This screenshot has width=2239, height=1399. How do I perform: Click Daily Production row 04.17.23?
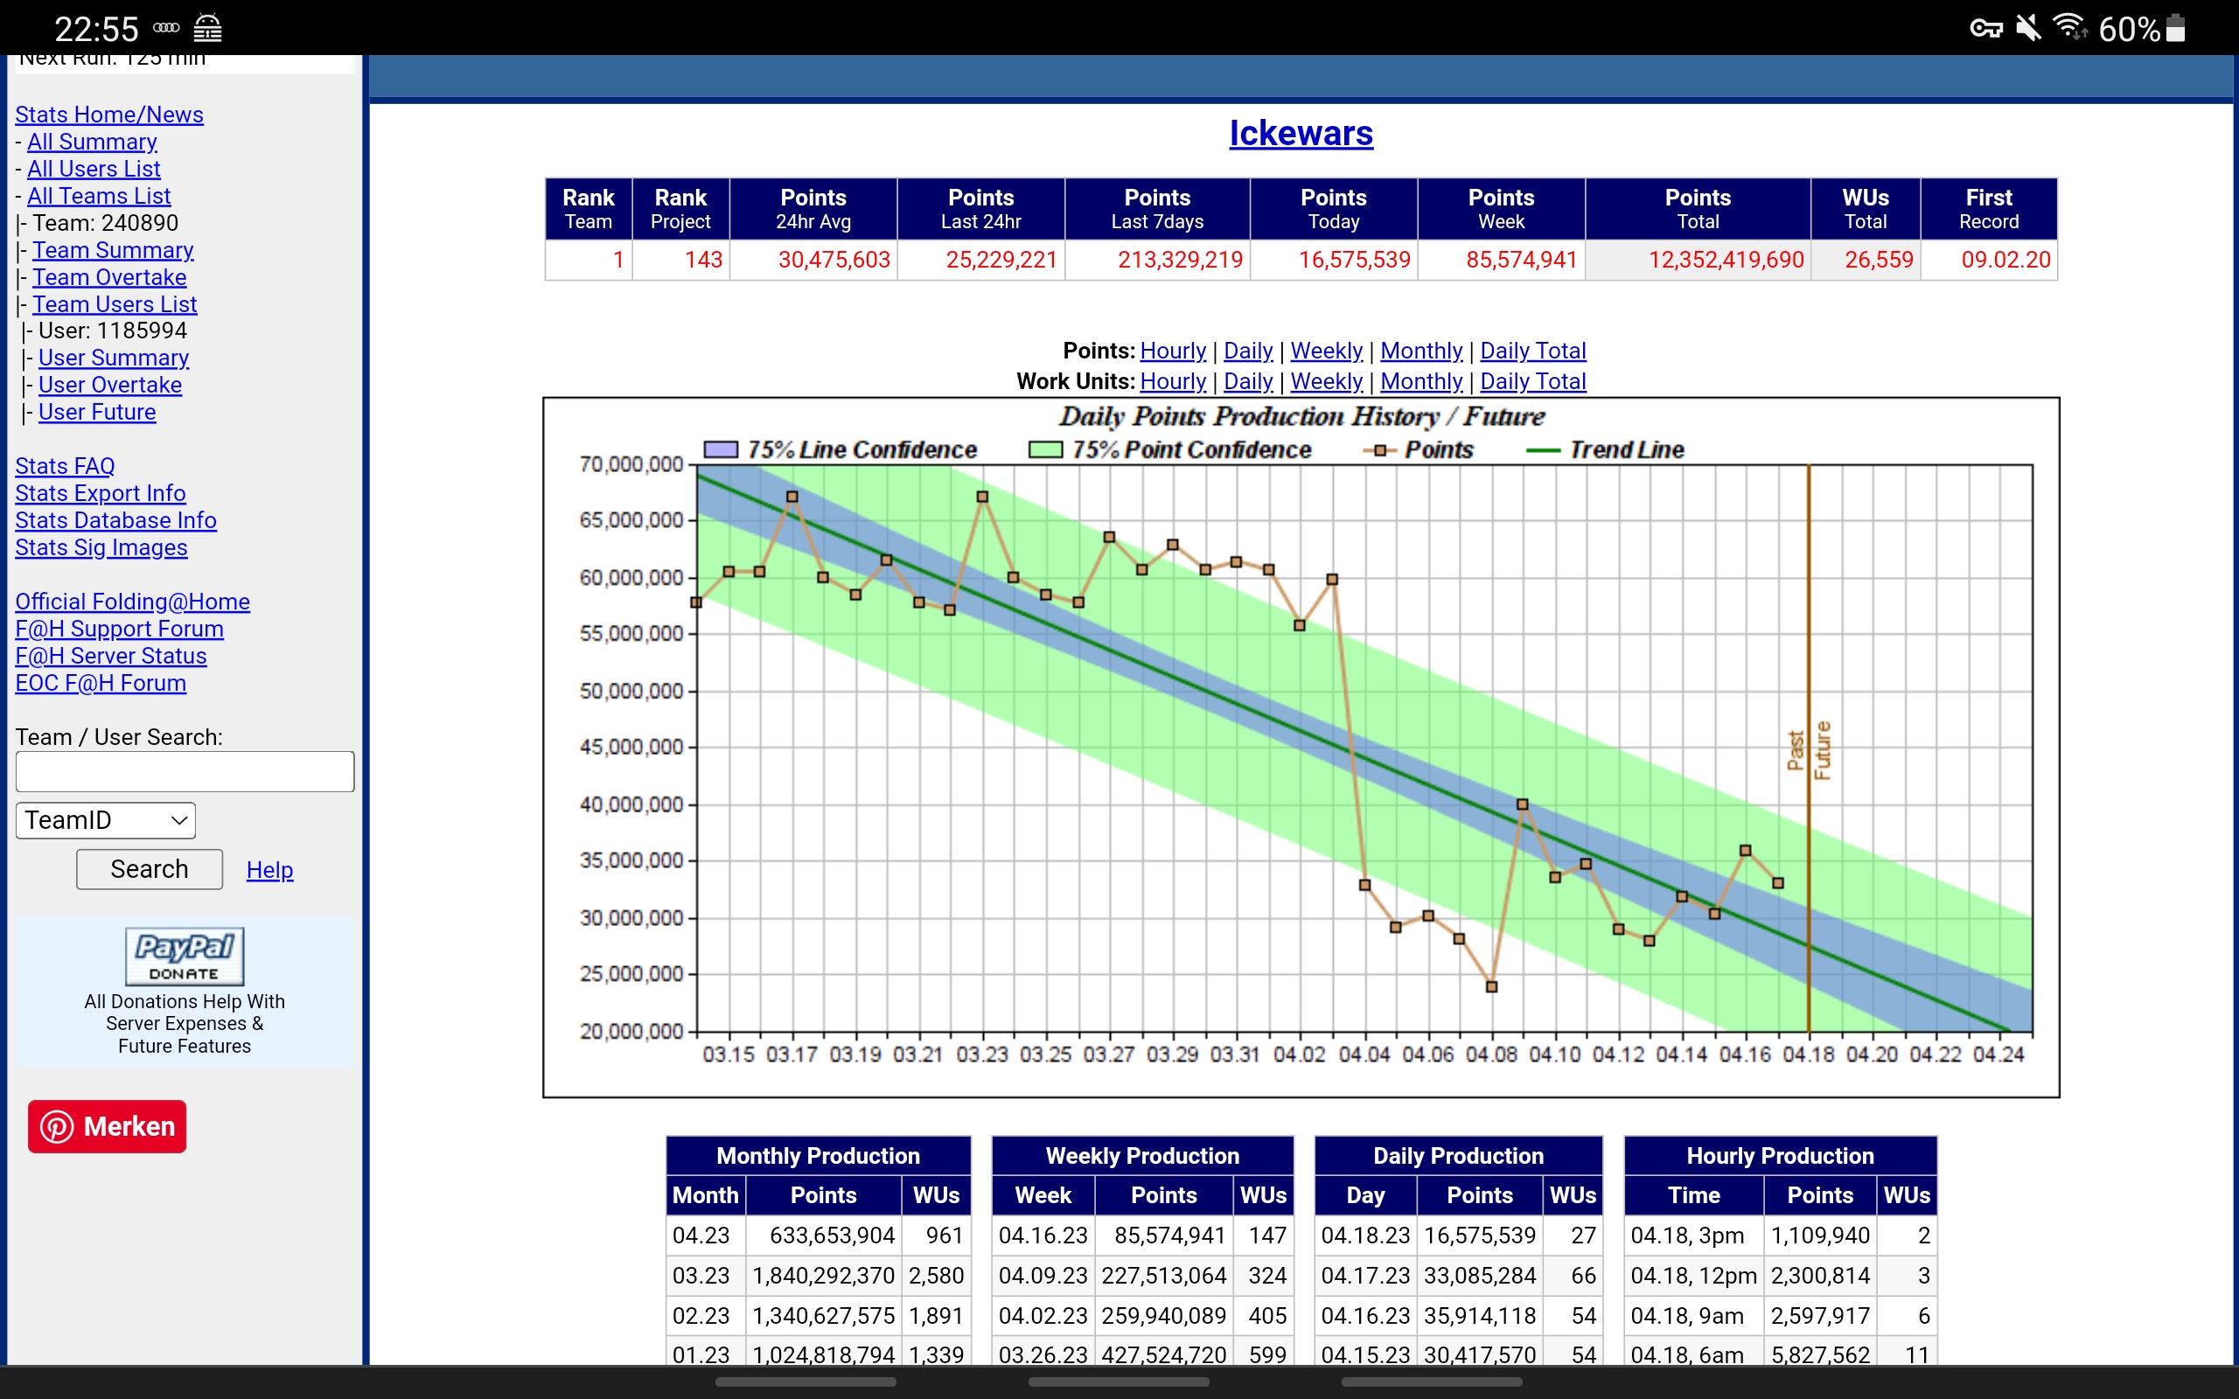1458,1276
